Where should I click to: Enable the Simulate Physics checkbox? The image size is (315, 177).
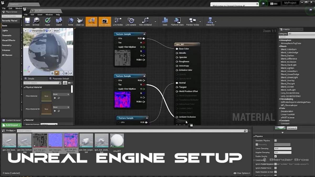click(x=275, y=141)
